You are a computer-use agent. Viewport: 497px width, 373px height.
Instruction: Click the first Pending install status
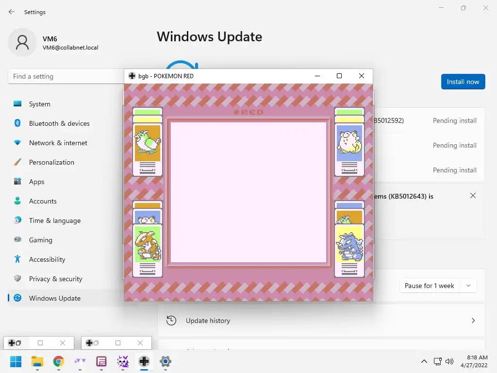pos(454,120)
